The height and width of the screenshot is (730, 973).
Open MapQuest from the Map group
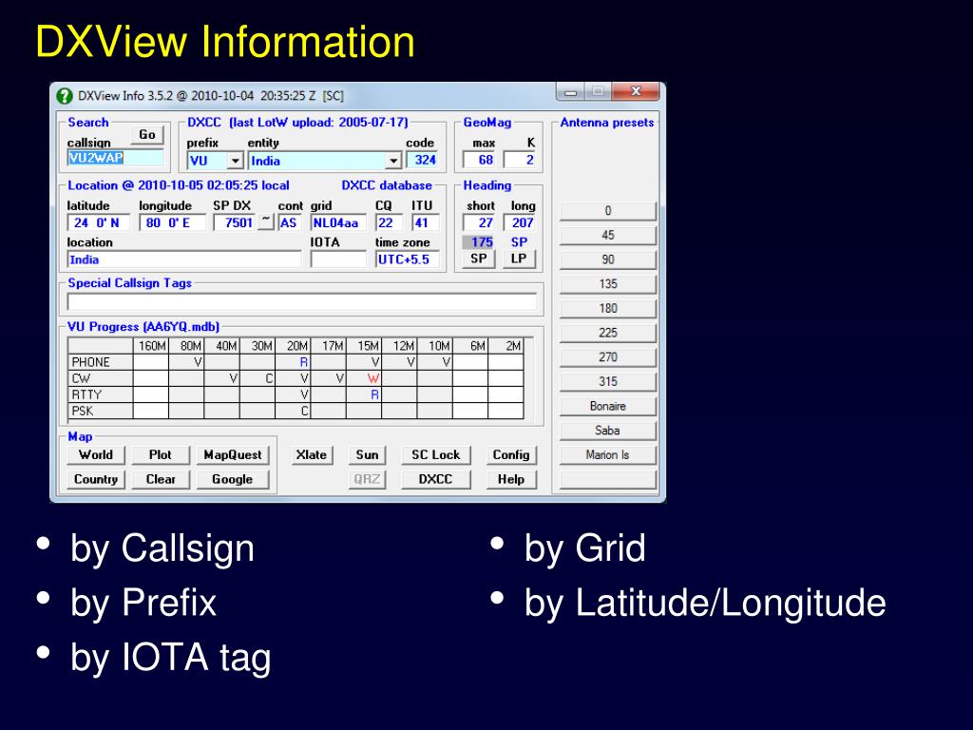coord(233,455)
